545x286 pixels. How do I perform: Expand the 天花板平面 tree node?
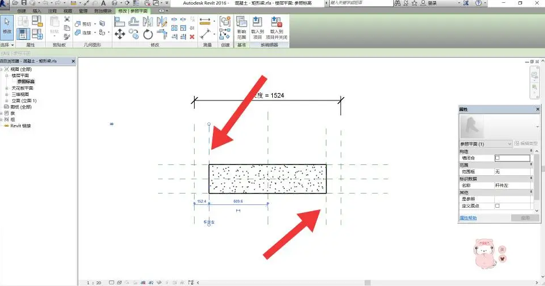point(7,88)
